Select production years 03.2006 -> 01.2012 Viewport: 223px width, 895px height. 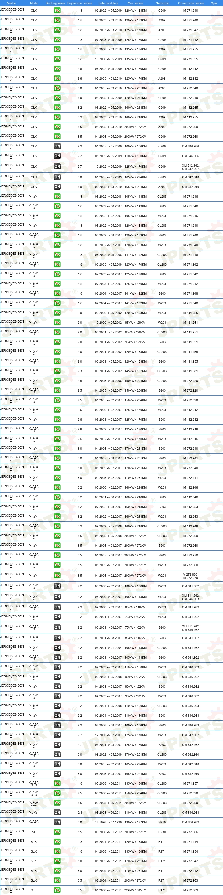pos(108,832)
